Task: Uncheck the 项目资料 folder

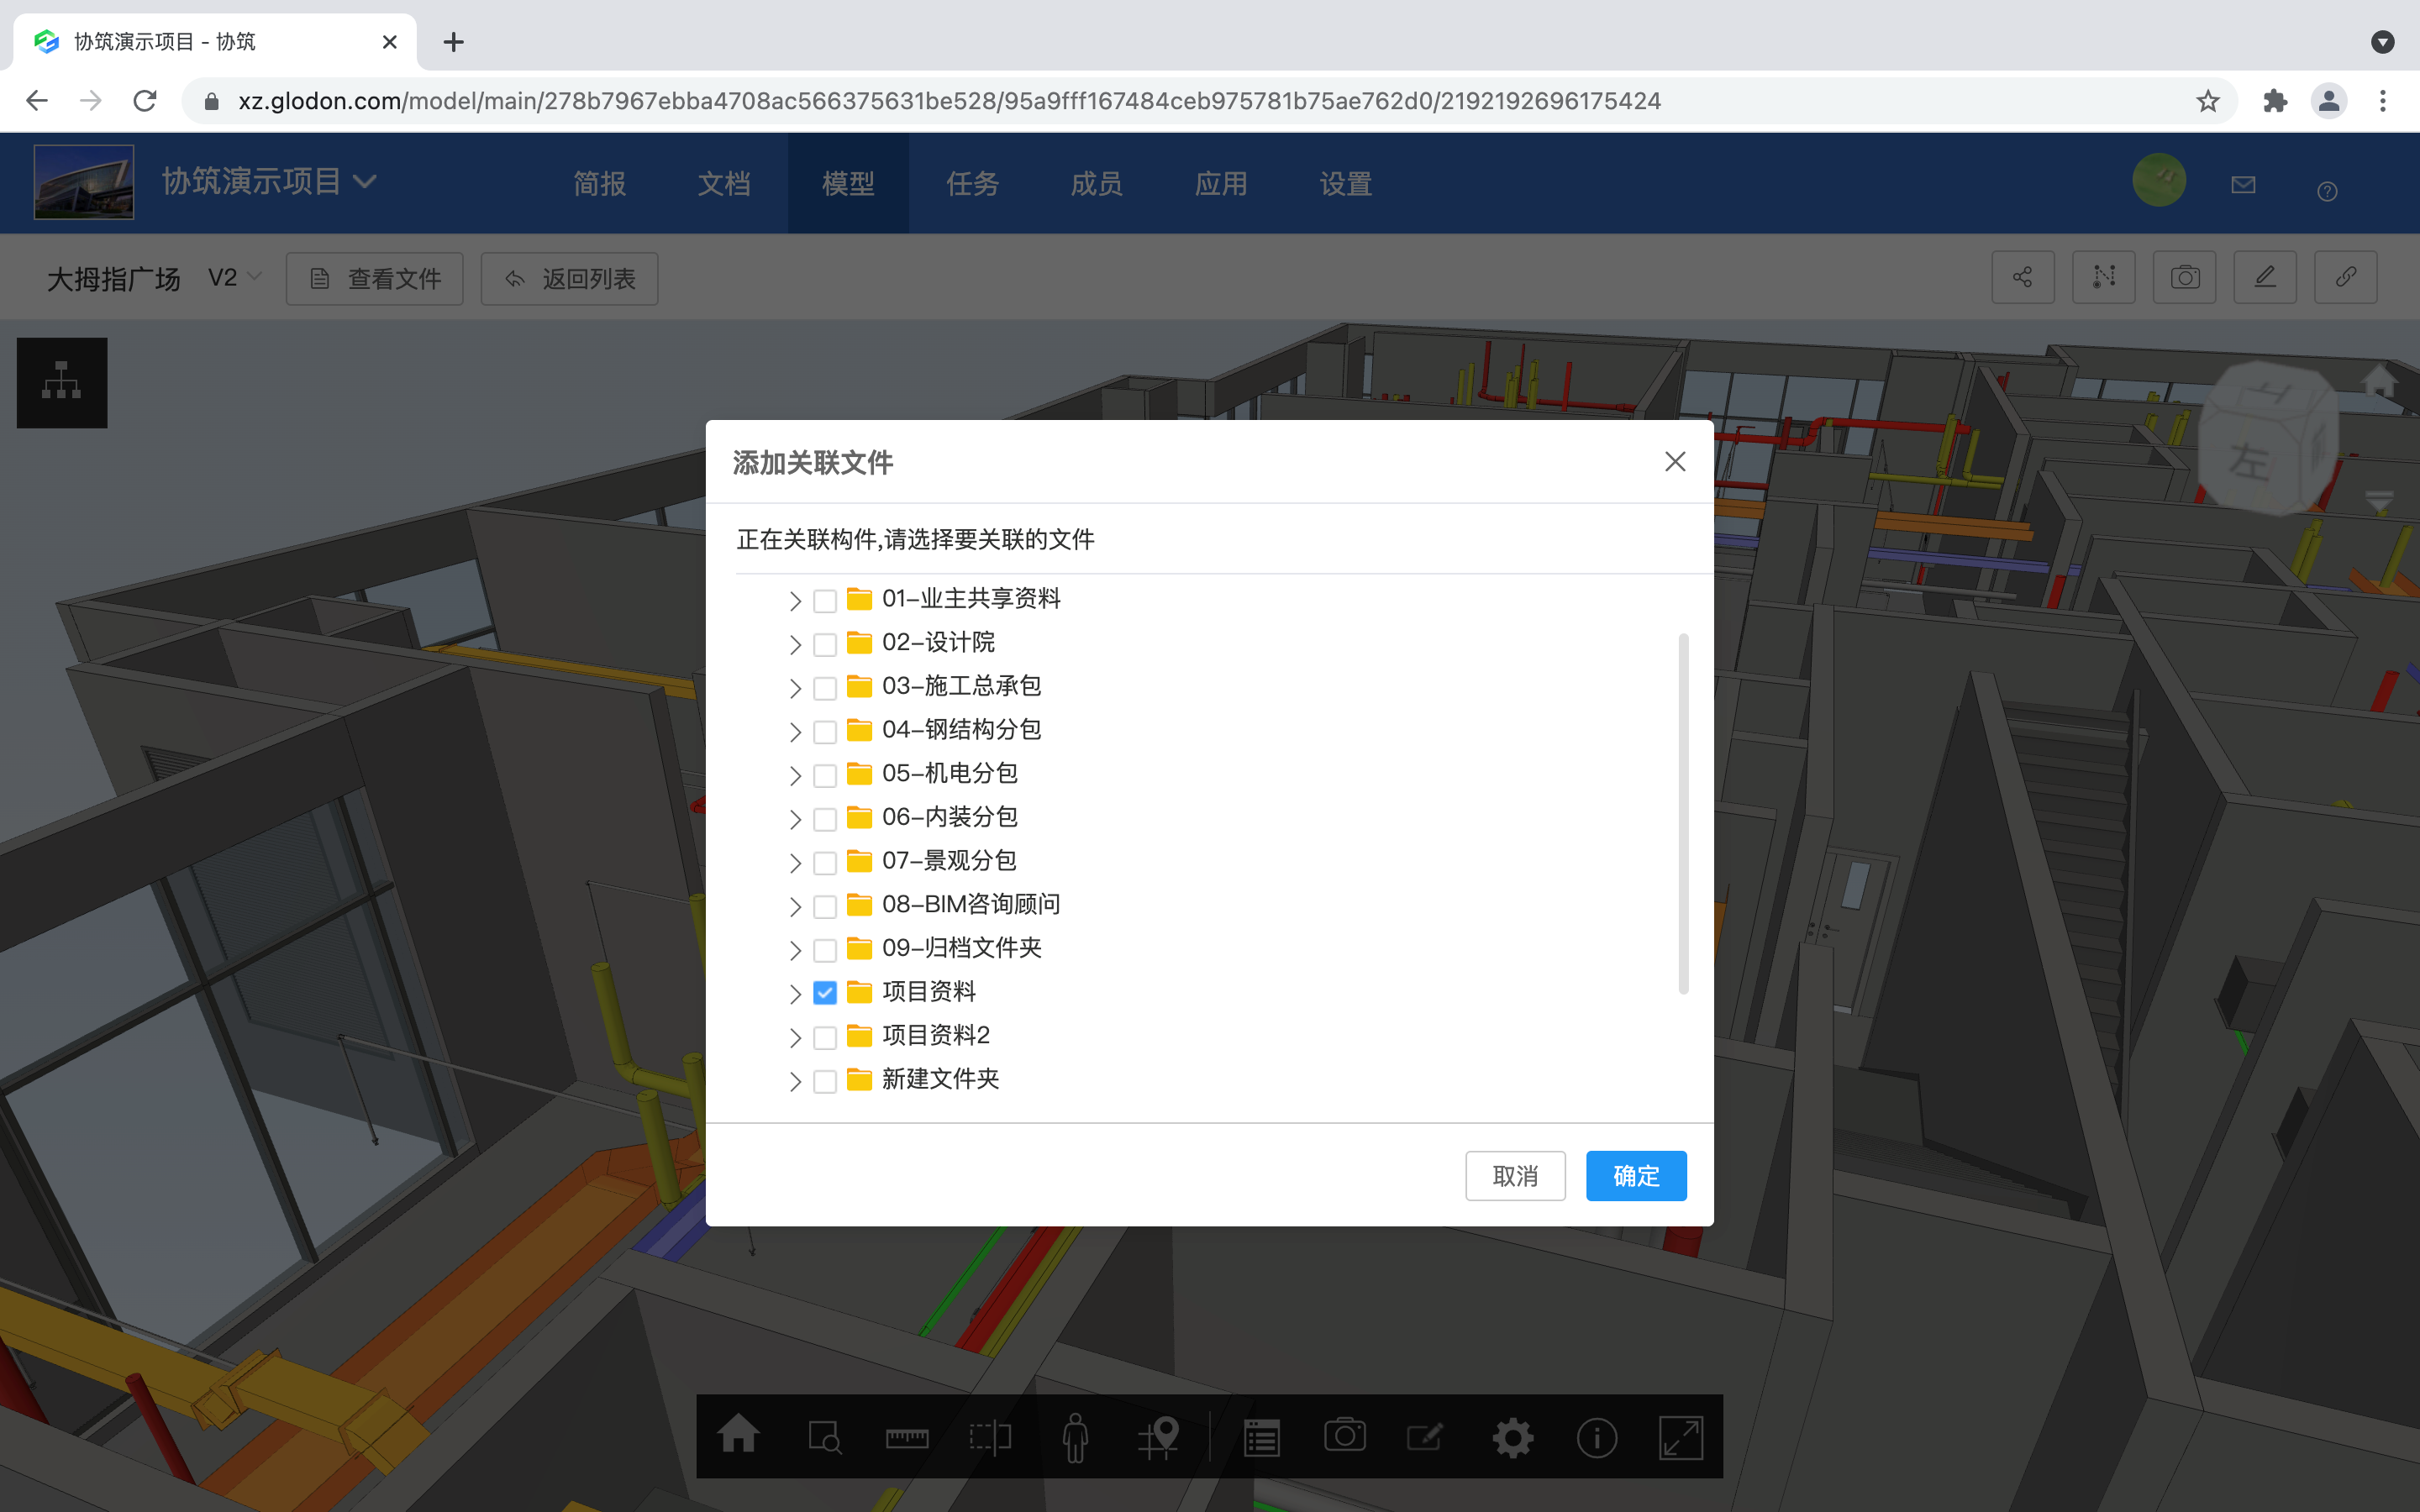Action: (x=824, y=993)
